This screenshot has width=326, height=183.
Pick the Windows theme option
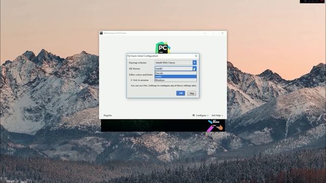(x=175, y=80)
